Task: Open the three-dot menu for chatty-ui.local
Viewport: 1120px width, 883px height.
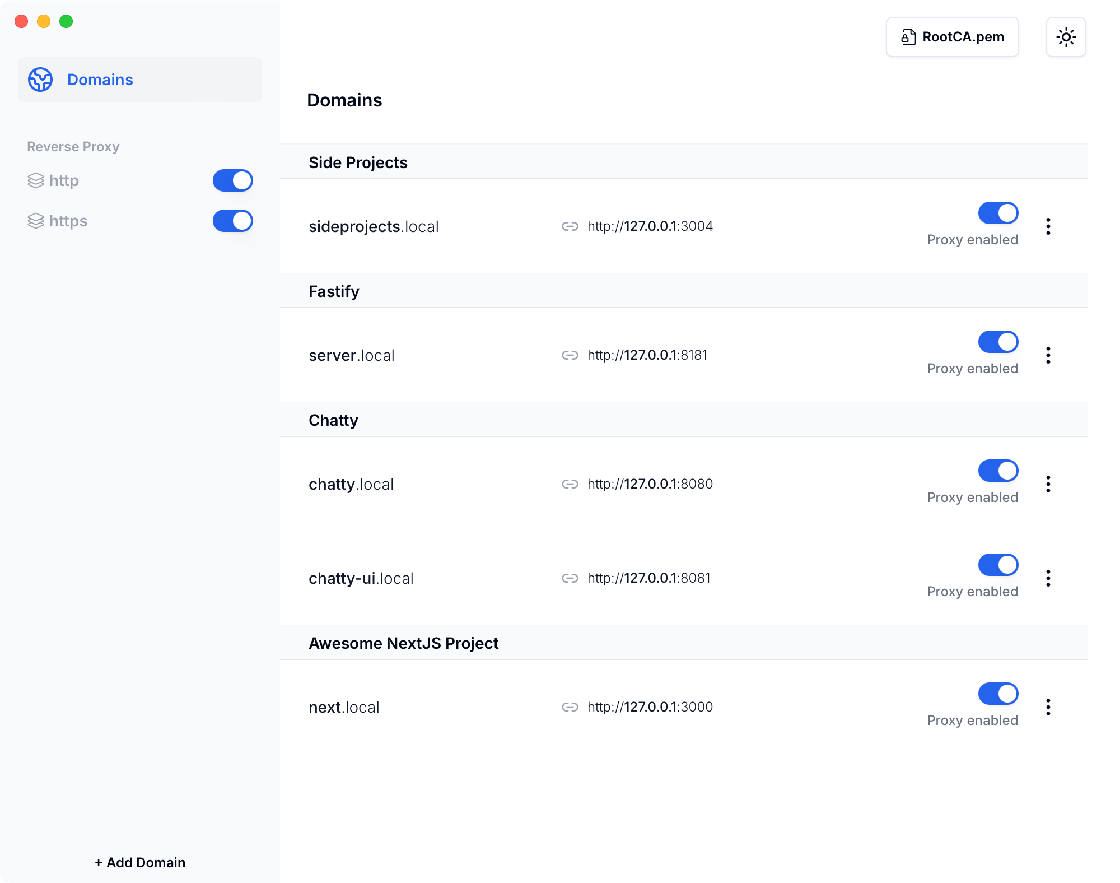Action: pos(1048,578)
